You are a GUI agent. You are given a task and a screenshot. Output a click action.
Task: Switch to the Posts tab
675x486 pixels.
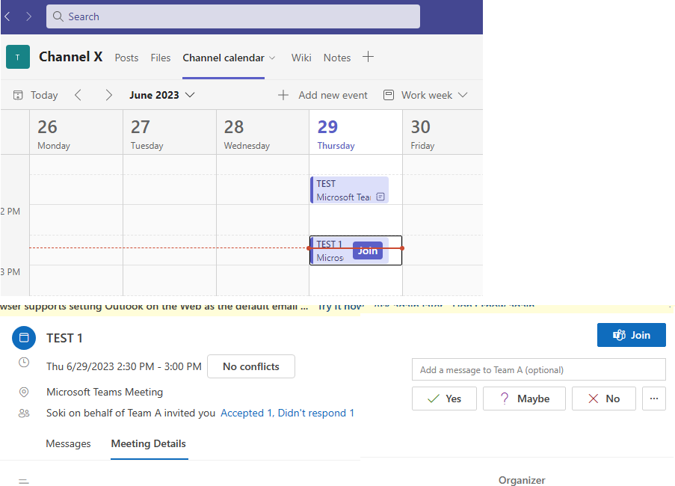point(126,57)
